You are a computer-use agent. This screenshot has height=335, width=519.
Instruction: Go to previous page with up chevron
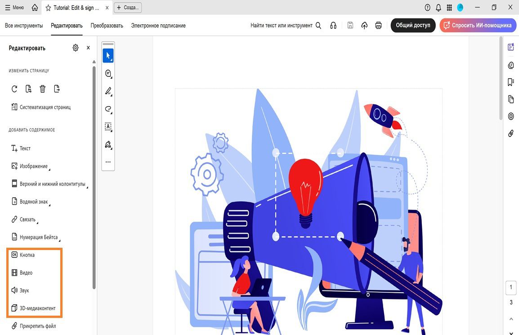tap(511, 319)
